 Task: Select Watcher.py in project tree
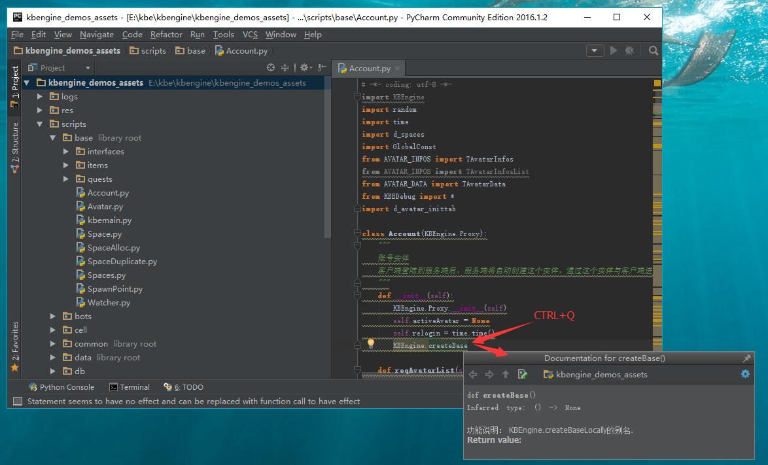point(109,303)
